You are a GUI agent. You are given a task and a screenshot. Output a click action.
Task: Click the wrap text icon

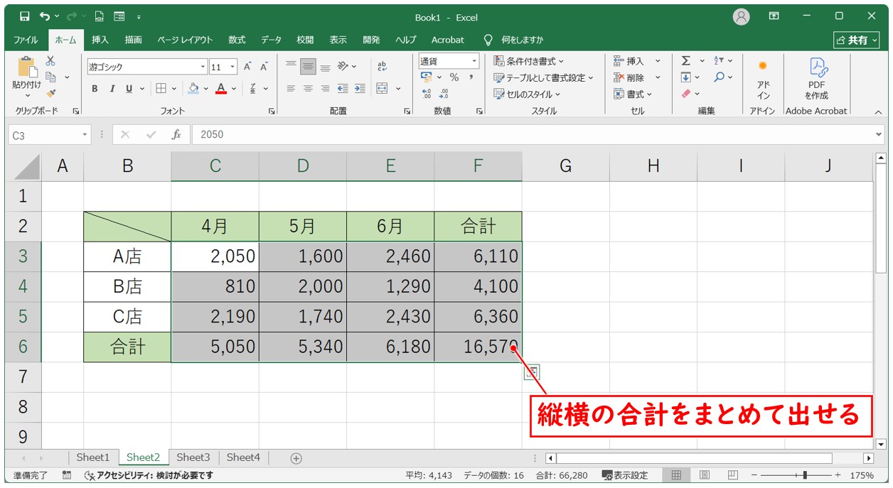point(382,66)
